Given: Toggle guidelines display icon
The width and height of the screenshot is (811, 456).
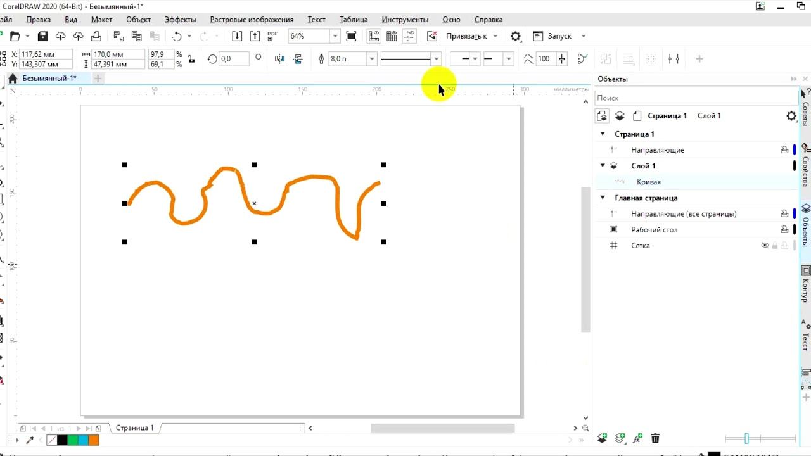Looking at the screenshot, I should pyautogui.click(x=409, y=36).
